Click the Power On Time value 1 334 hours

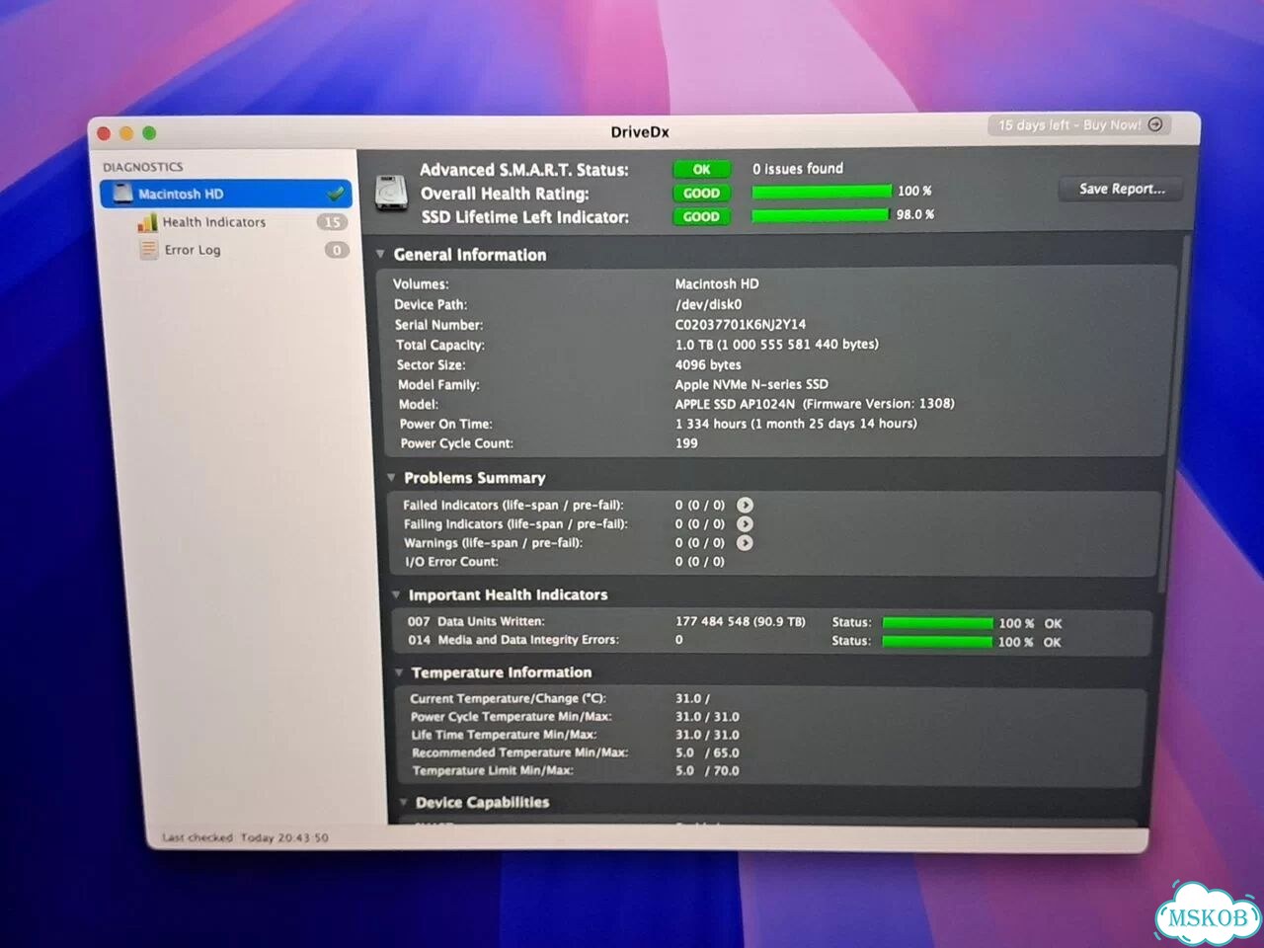[796, 423]
